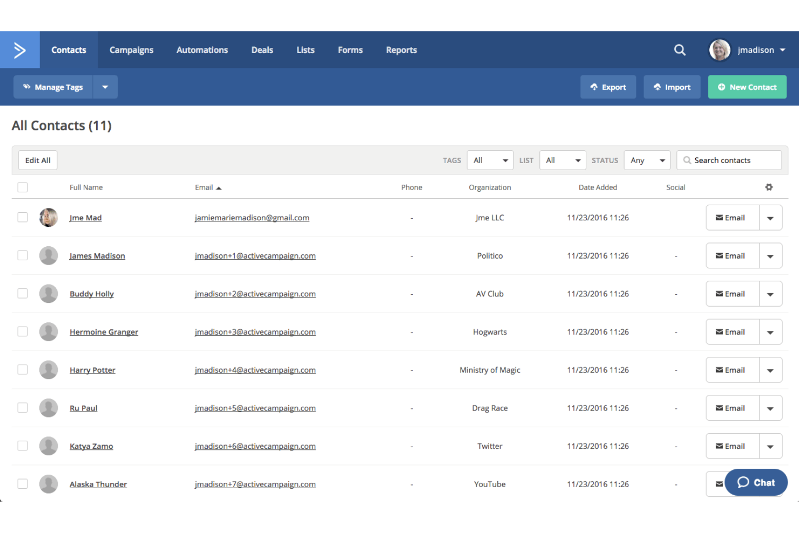
Task: Expand the Status filter set to Any
Action: tap(647, 160)
